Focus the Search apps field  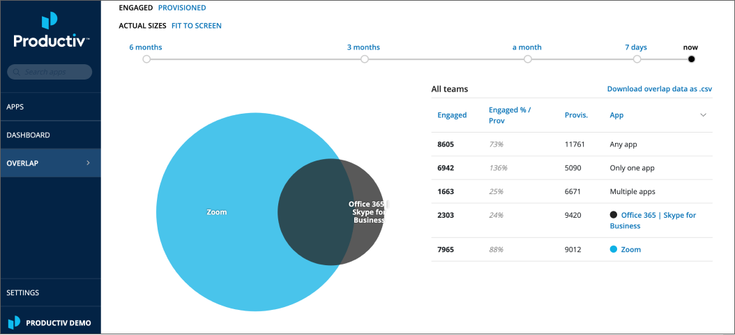coord(50,73)
